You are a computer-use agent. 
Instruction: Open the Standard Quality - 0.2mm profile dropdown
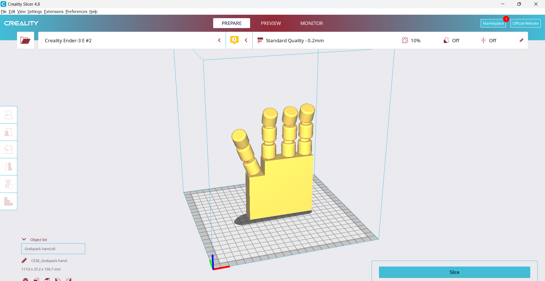[x=294, y=41]
